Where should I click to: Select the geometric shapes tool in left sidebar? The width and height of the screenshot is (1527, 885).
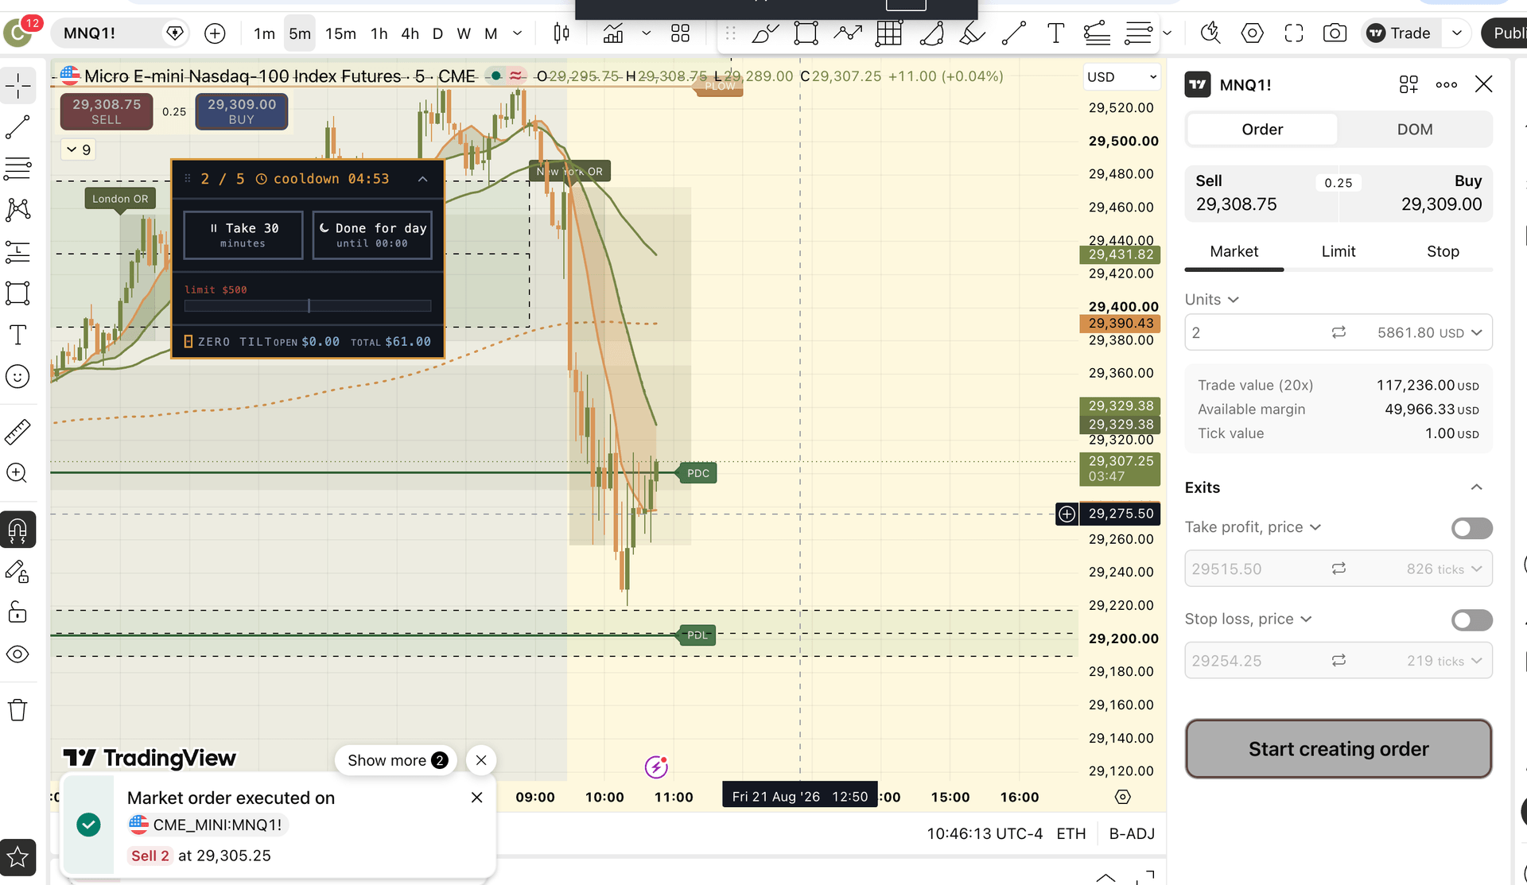tap(17, 293)
